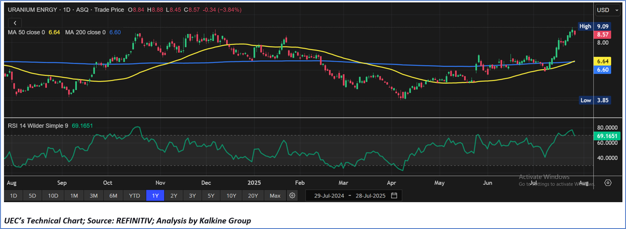Select the 5D range button

click(x=32, y=196)
